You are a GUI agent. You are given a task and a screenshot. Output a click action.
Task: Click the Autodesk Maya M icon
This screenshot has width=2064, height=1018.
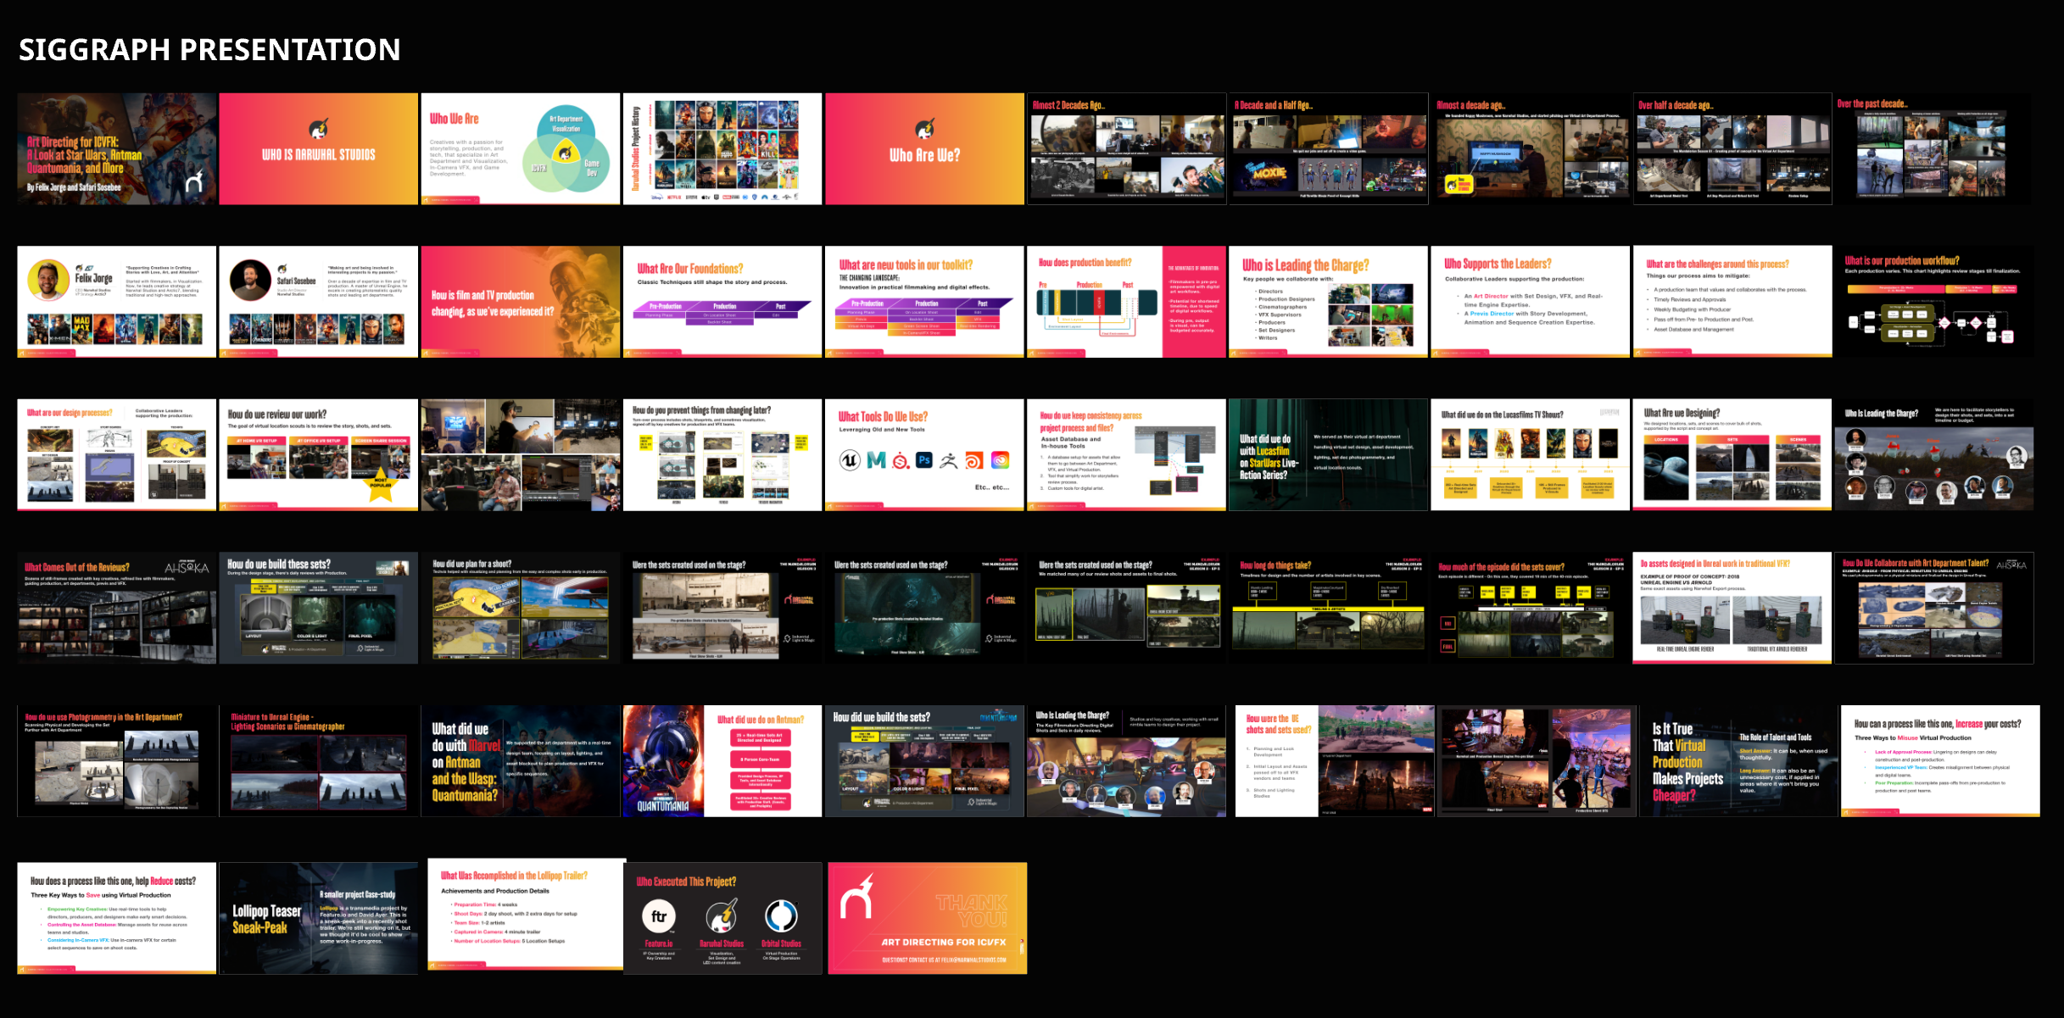[x=876, y=459]
